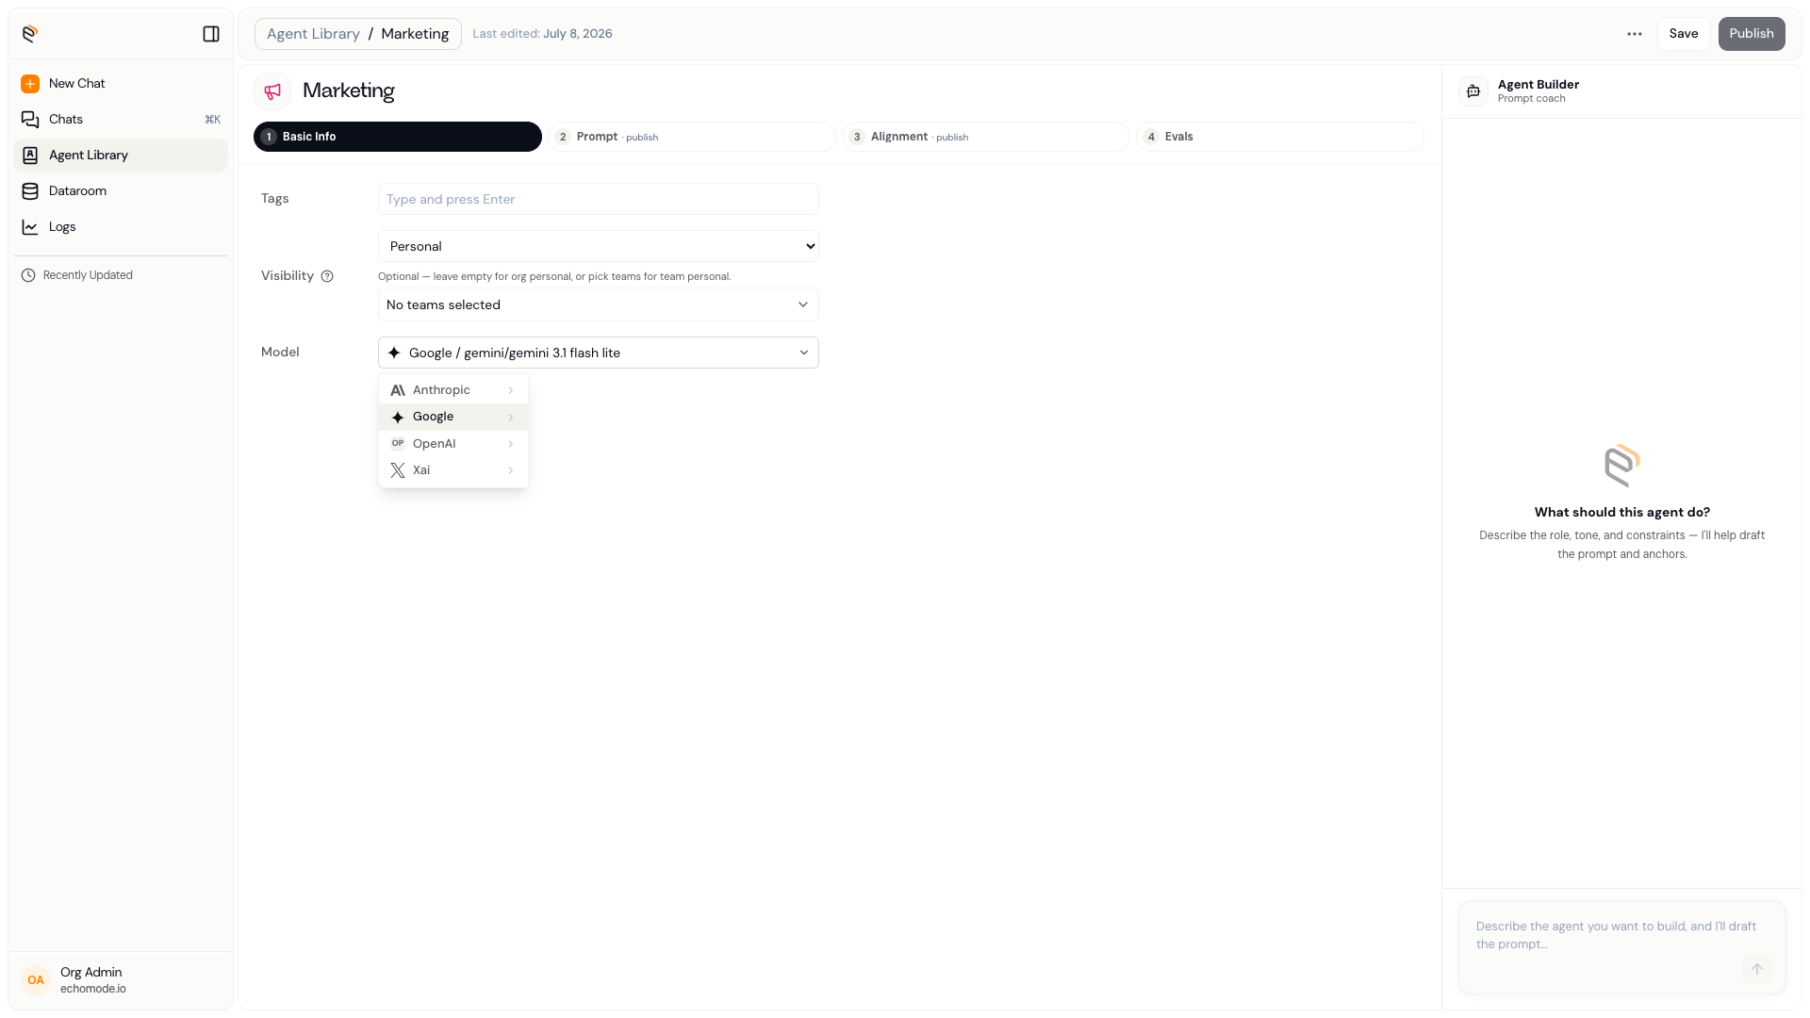Click the Agent Builder heading

pos(1538,85)
